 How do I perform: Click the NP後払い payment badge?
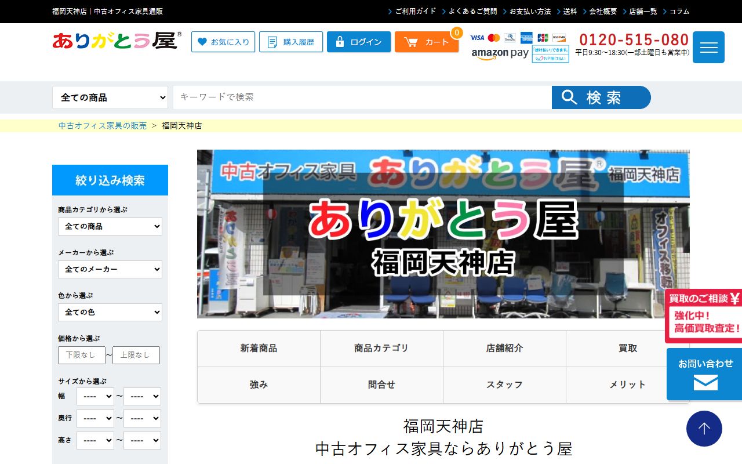[x=550, y=54]
